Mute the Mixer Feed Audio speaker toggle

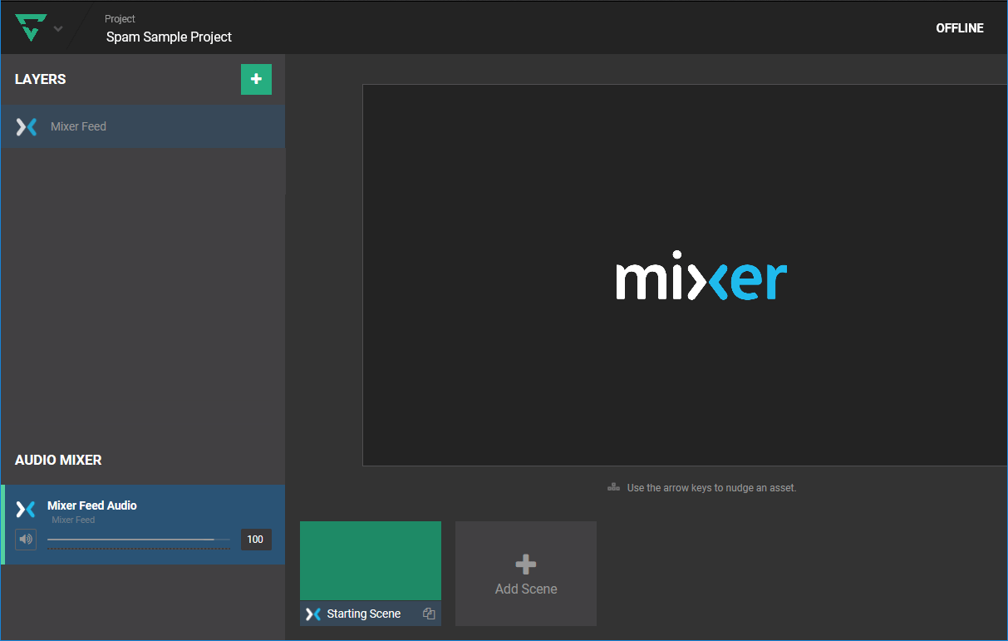click(x=26, y=539)
